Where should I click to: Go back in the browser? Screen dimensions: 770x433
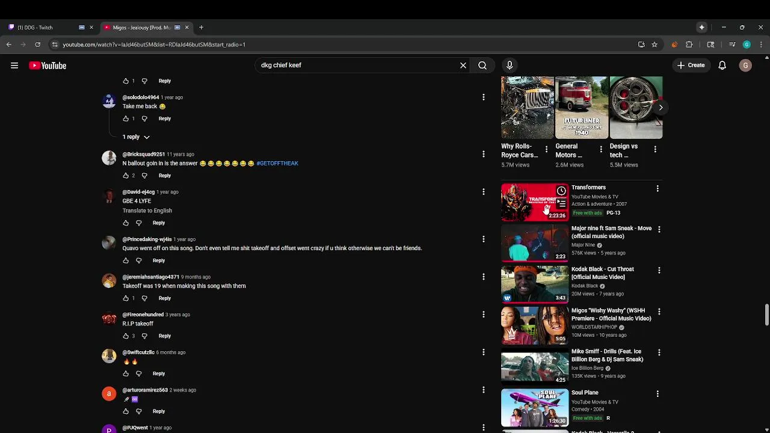pyautogui.click(x=8, y=45)
